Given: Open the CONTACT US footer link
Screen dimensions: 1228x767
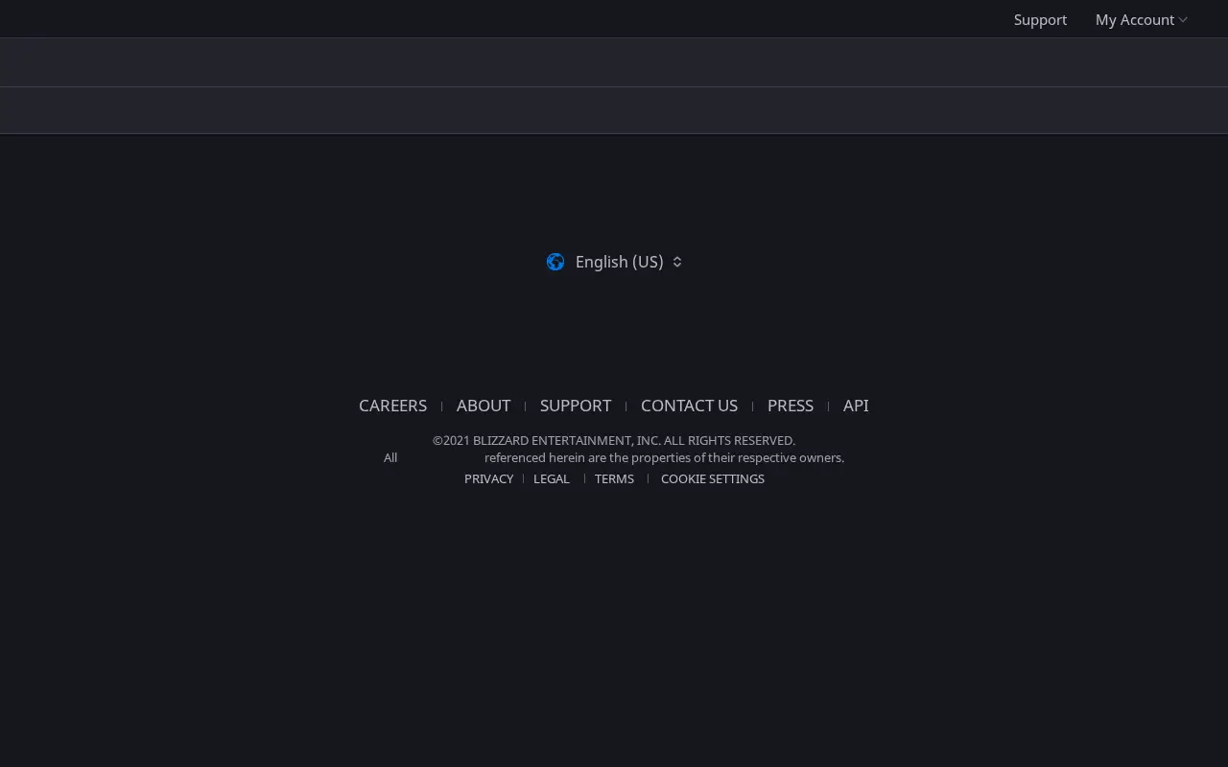Looking at the screenshot, I should pyautogui.click(x=689, y=406).
